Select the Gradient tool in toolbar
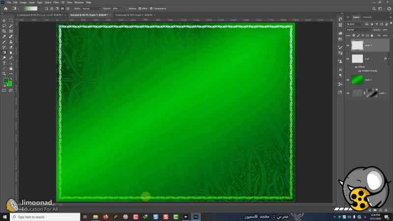The height and width of the screenshot is (221, 393). (x=4, y=52)
